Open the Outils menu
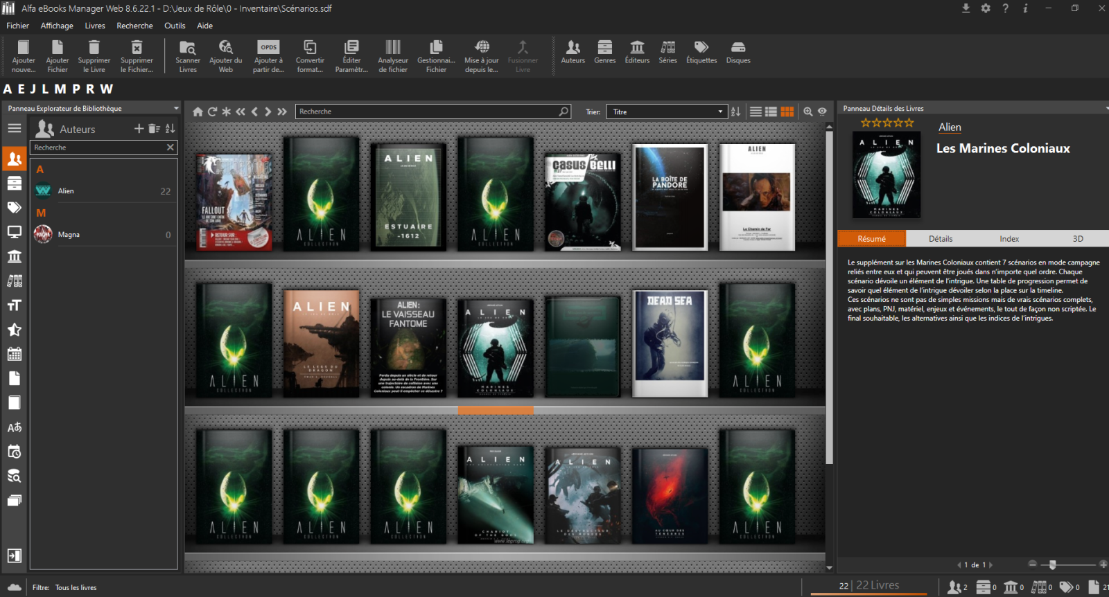Screen dimensions: 1109x597 coord(175,26)
